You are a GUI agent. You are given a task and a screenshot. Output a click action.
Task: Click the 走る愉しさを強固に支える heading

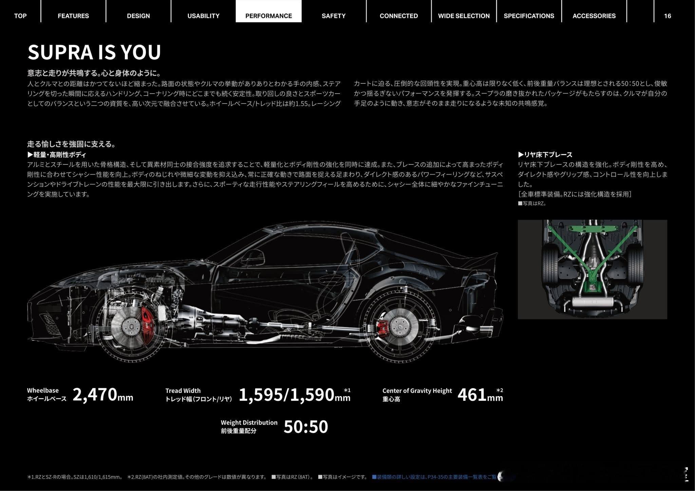(72, 144)
